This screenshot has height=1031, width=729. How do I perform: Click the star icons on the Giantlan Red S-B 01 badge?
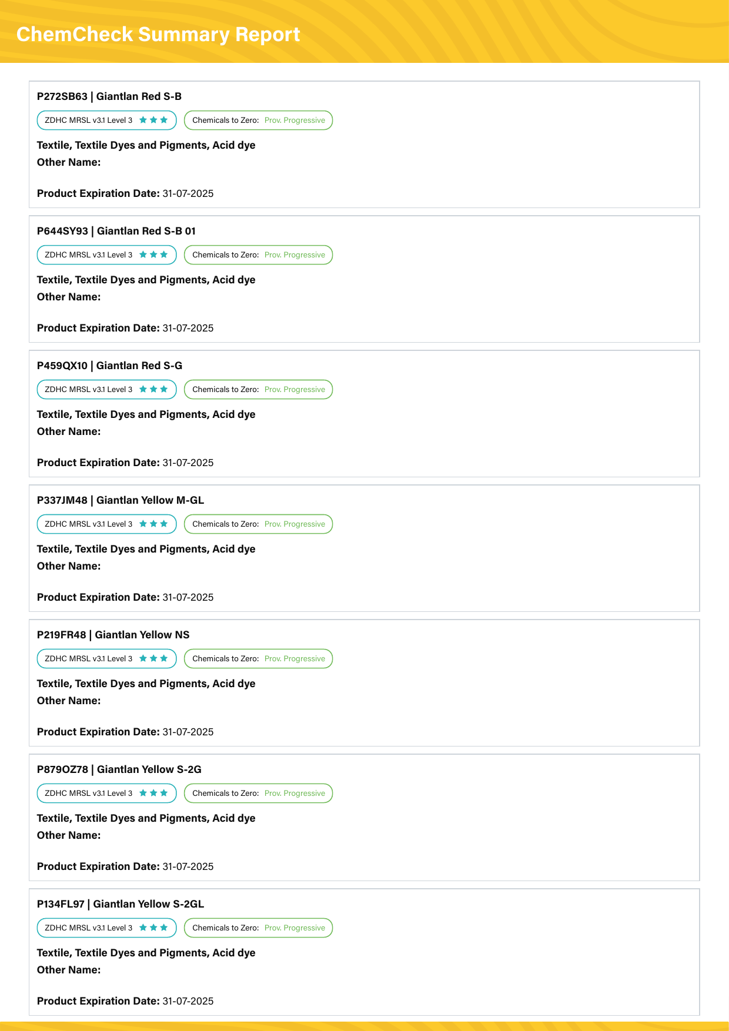[153, 255]
